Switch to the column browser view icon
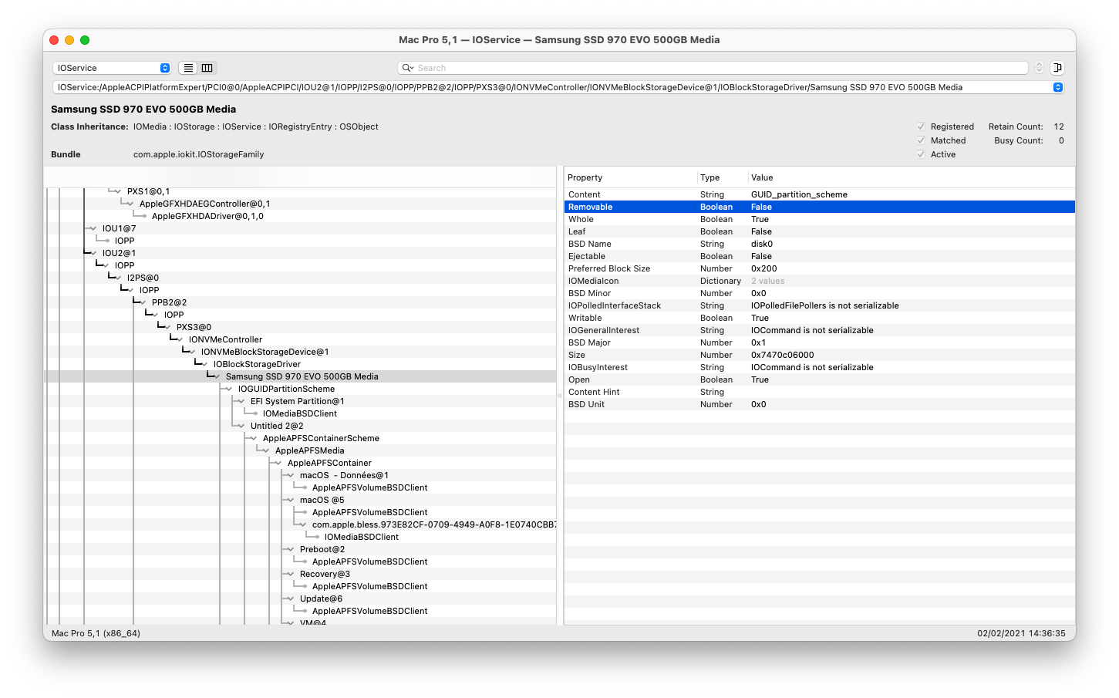 coord(207,68)
